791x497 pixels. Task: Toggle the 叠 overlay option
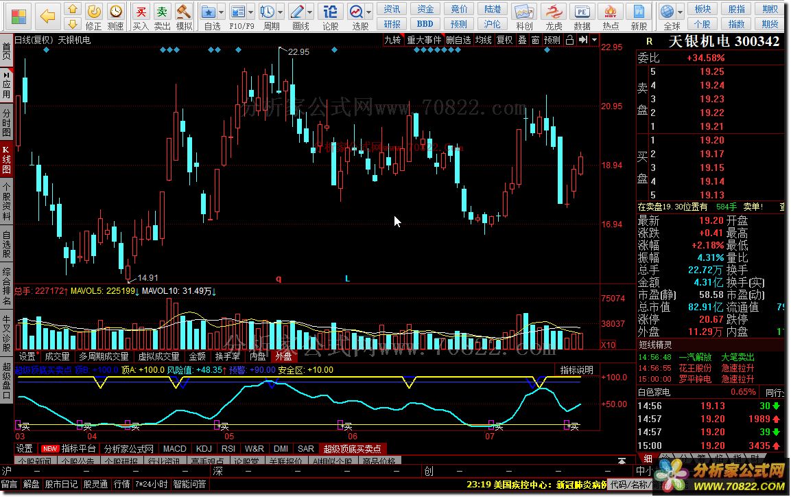pos(523,40)
